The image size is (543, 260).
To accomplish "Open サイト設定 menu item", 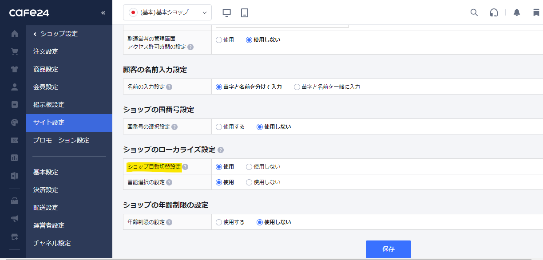I will pyautogui.click(x=69, y=122).
